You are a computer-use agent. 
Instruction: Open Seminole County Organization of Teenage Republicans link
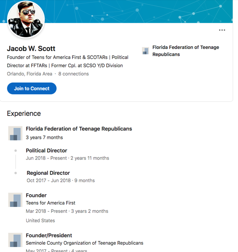click(x=84, y=243)
